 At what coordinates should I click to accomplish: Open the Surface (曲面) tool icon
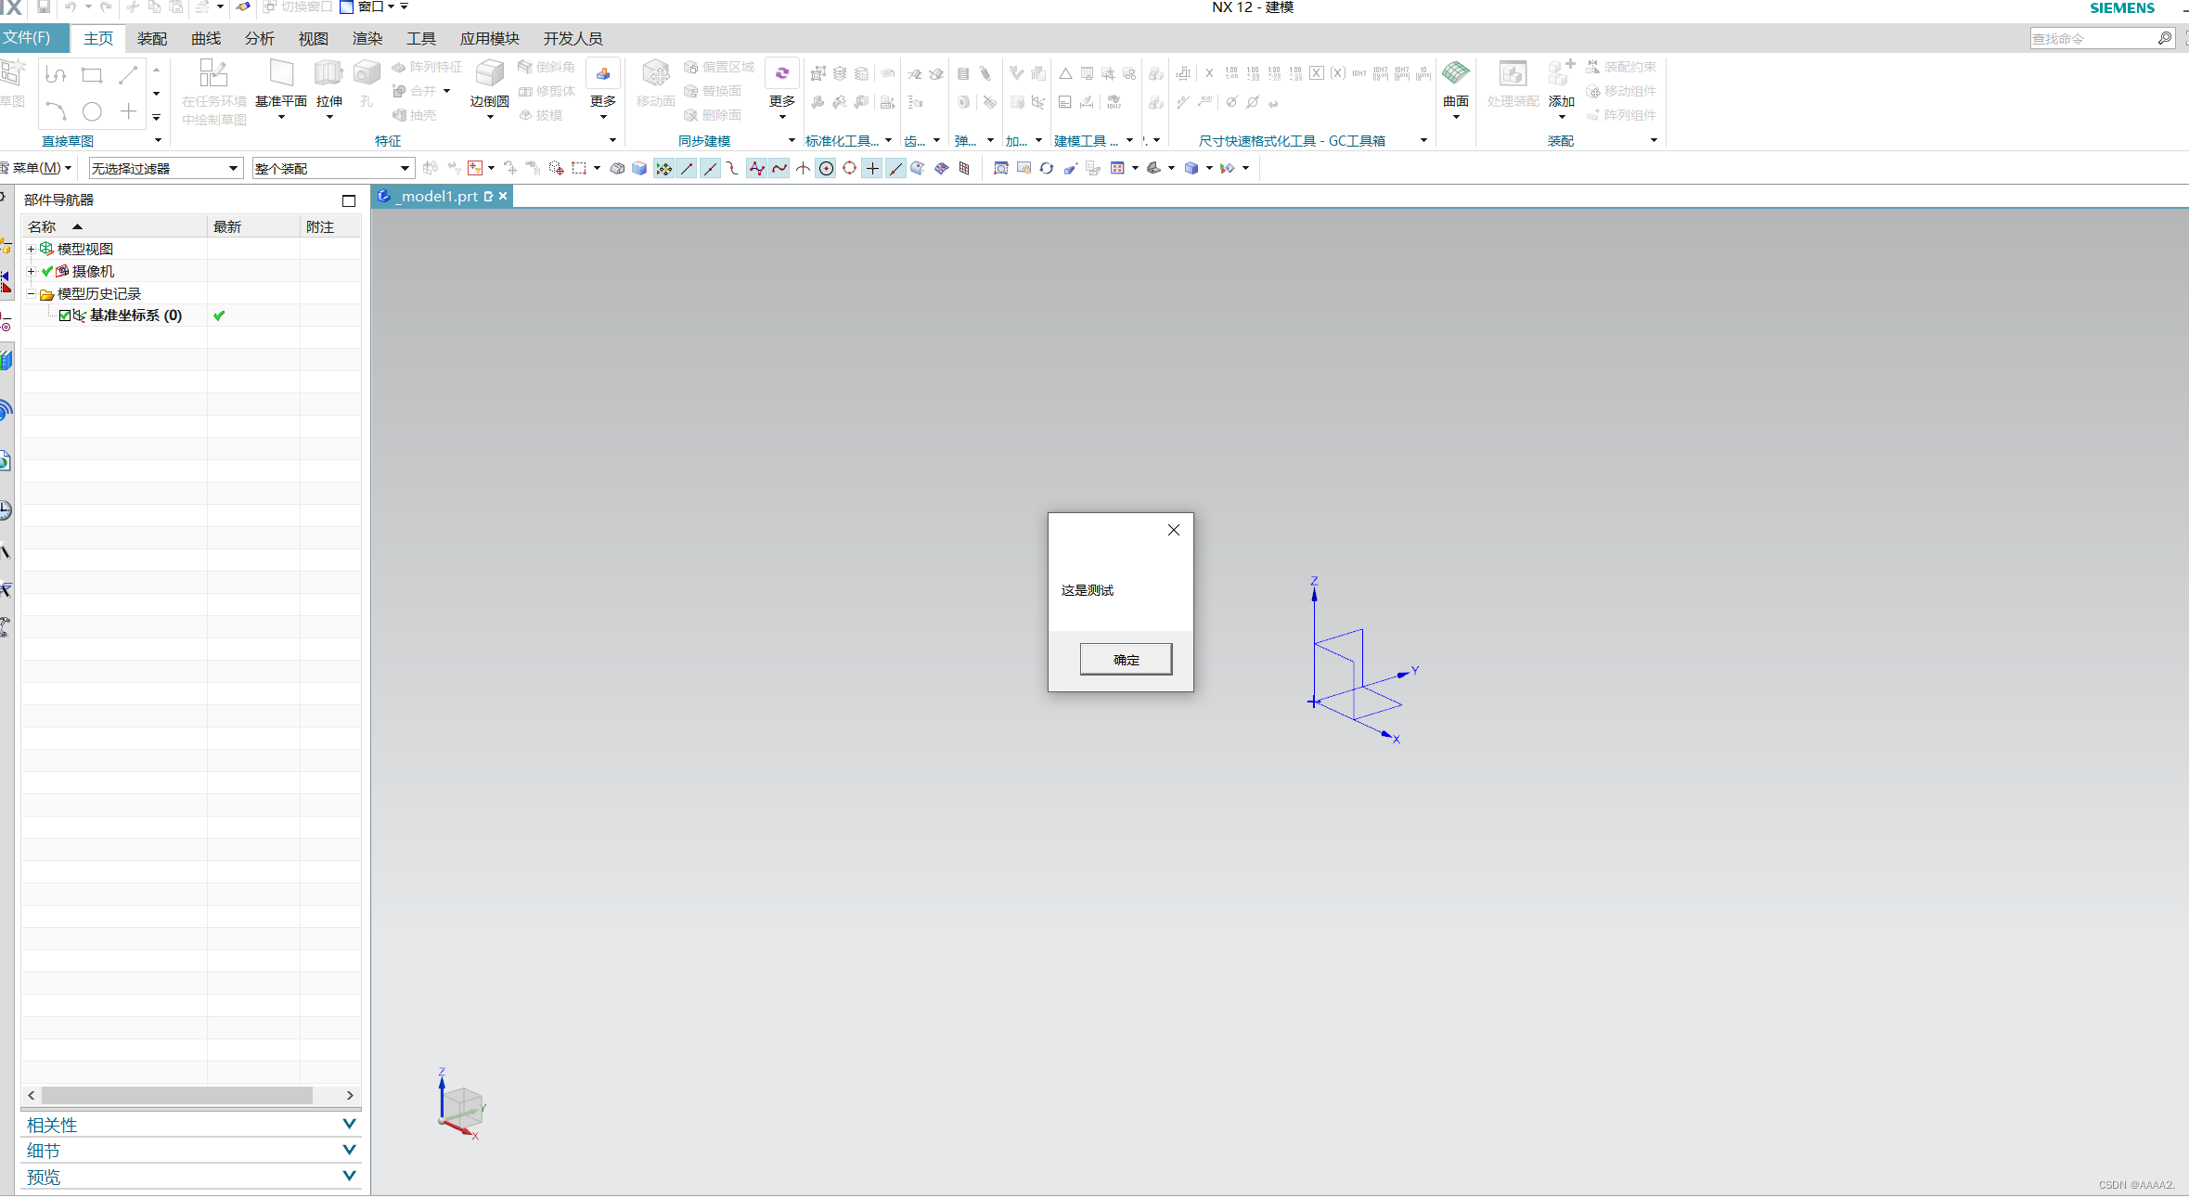(x=1455, y=74)
